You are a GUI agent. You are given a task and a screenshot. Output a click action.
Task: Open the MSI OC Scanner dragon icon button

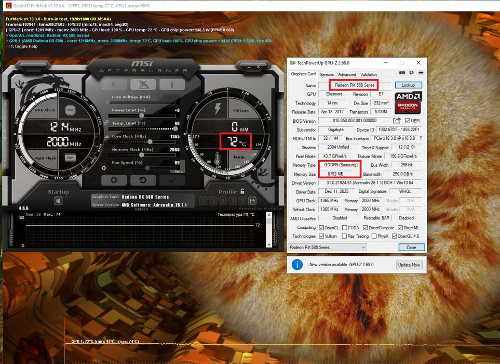pyautogui.click(x=143, y=85)
